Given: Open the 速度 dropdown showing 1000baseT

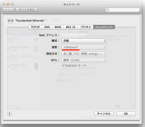Looking at the screenshot, I should coord(84,47).
